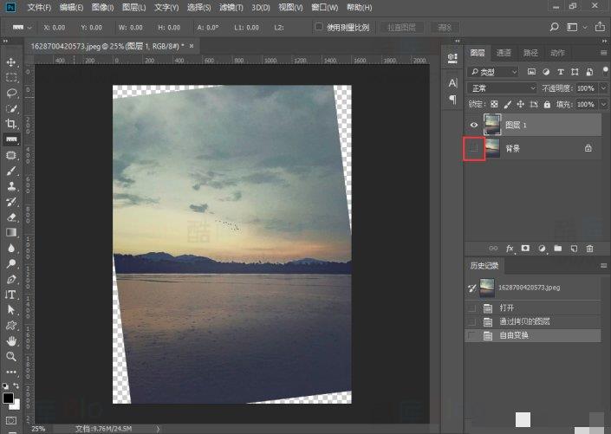Open the 正常 blend mode dropdown

coord(502,88)
